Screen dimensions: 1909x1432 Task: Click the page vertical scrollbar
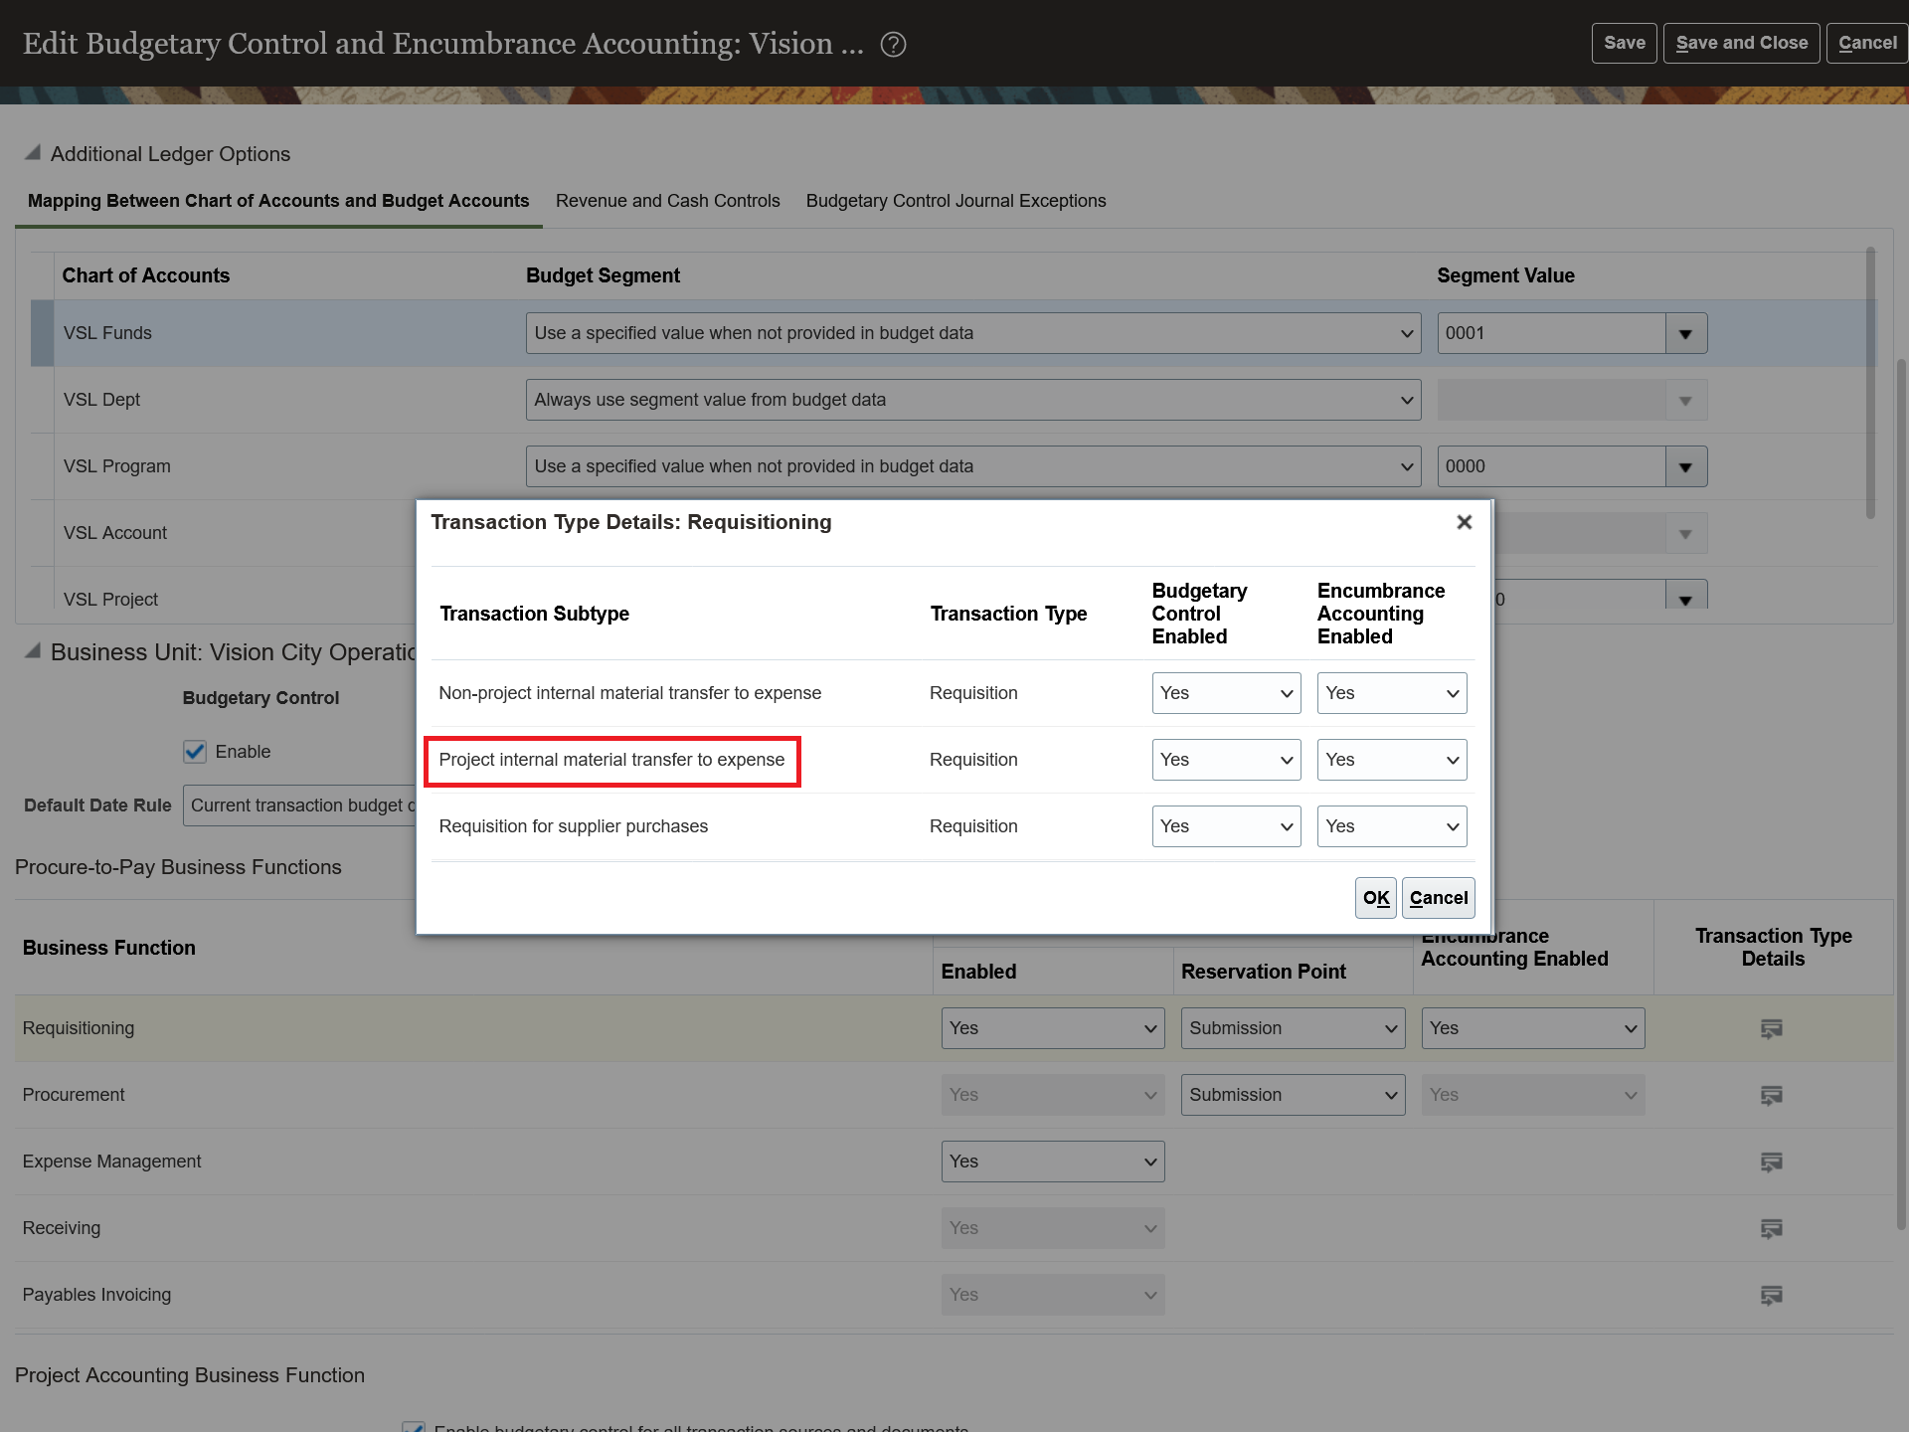coord(1901,796)
